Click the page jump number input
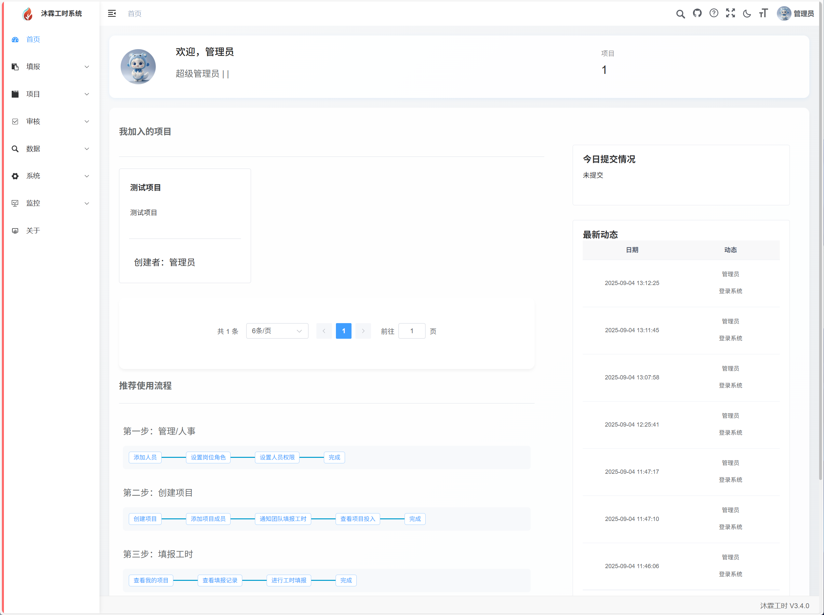824x615 pixels. 411,331
